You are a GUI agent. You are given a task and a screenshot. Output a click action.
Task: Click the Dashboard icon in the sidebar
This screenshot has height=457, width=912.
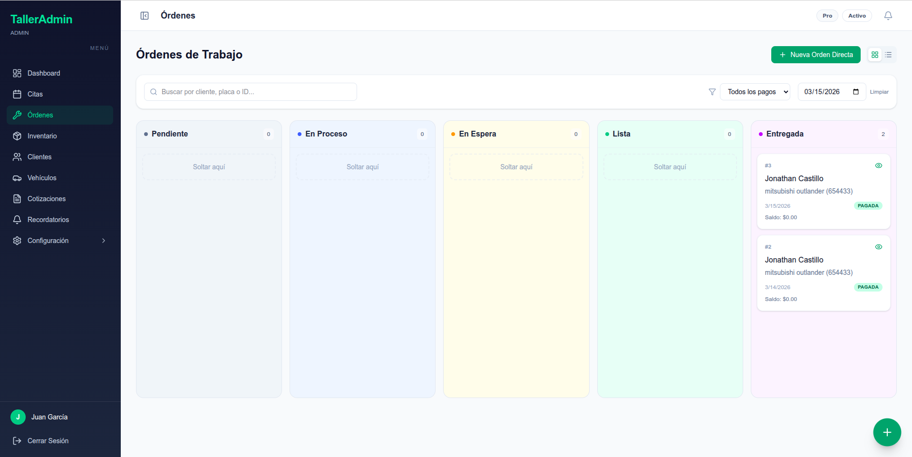[x=17, y=73]
